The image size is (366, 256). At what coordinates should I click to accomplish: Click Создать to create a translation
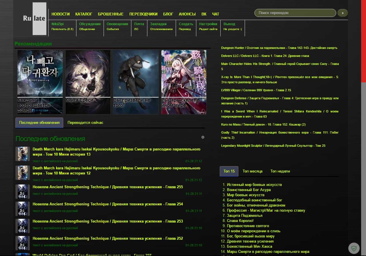186,24
